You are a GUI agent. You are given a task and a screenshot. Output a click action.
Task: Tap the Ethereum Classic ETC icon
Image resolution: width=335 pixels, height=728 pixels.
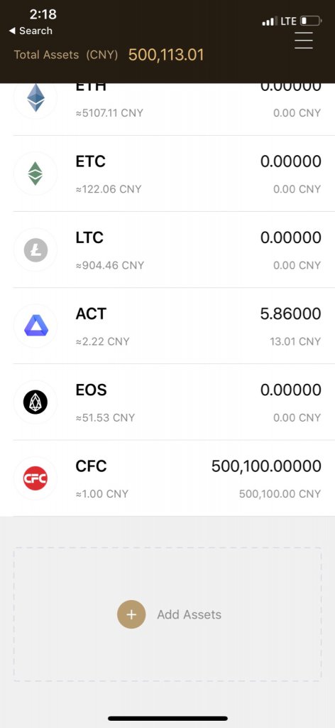[x=35, y=173]
